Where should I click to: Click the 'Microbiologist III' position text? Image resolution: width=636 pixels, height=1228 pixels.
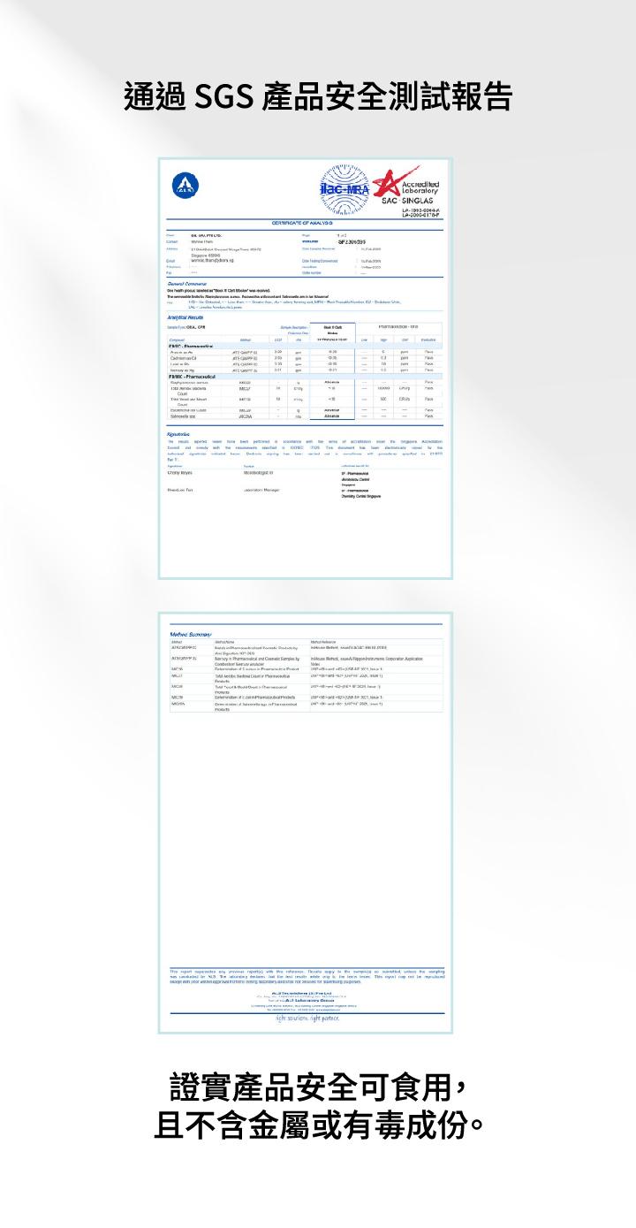pos(259,473)
